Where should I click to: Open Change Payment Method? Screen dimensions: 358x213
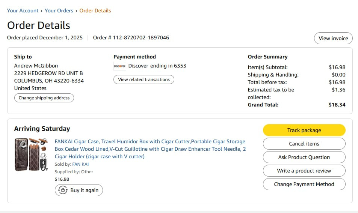304,184
